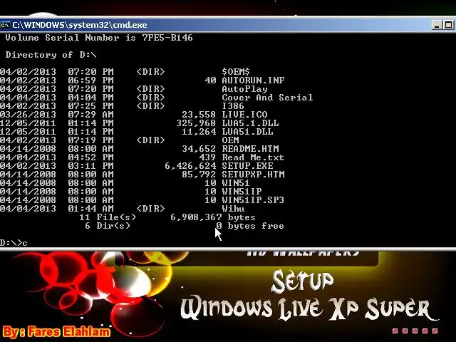
Task: Click the Wihu directory entry
Action: (233, 209)
